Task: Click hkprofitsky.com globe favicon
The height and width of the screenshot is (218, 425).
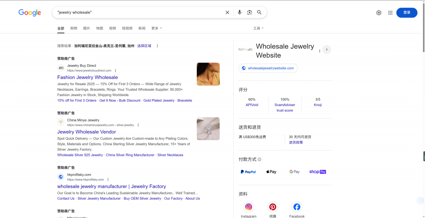Action: pyautogui.click(x=61, y=177)
